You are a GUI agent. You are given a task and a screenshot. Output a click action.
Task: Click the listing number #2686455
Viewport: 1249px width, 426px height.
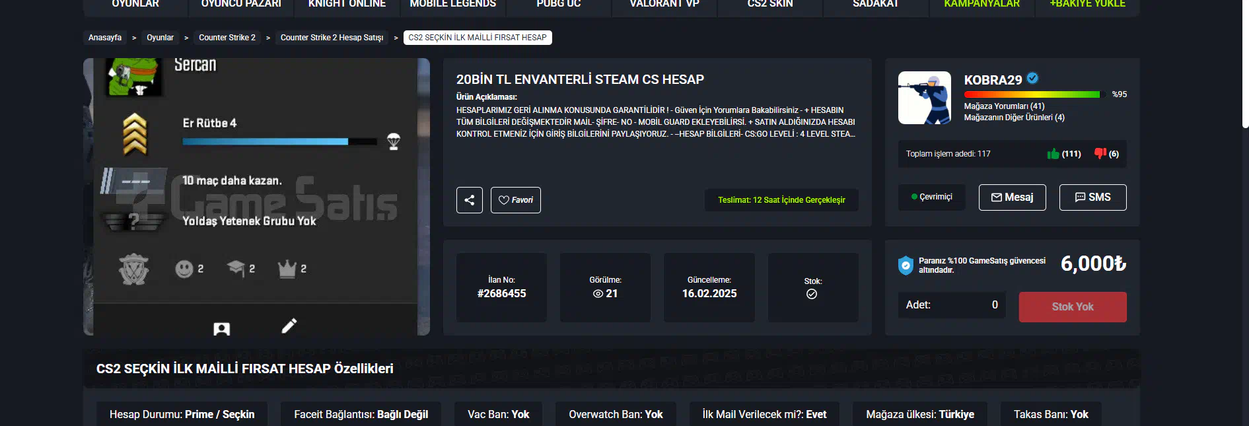(502, 294)
